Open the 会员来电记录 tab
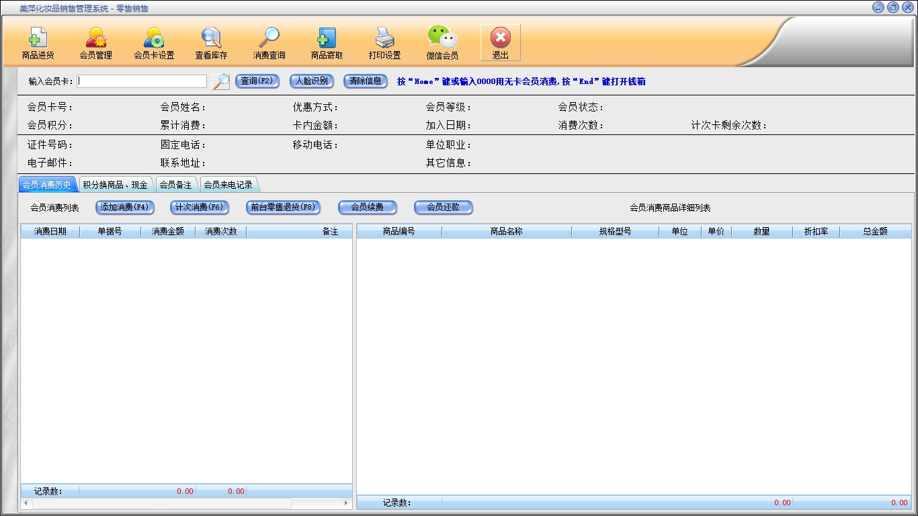This screenshot has width=918, height=516. (x=228, y=185)
